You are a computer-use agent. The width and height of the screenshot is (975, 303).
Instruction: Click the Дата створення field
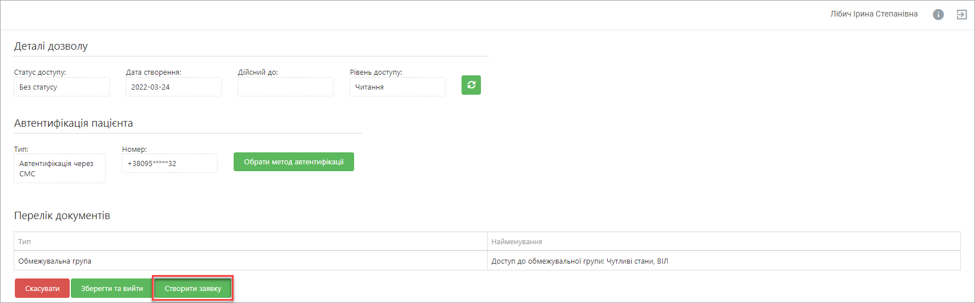point(174,87)
